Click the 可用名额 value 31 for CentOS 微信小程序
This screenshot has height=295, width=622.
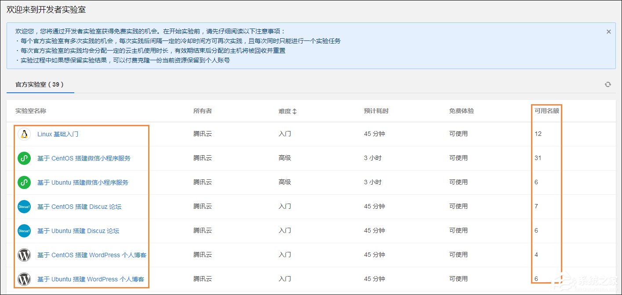coord(537,158)
